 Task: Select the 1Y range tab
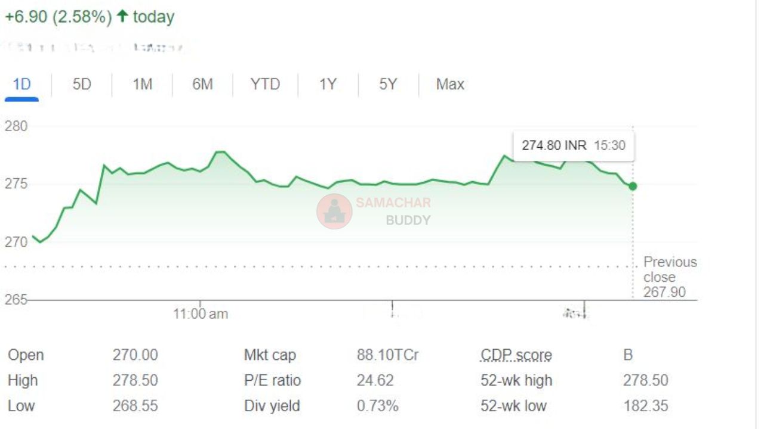(328, 85)
